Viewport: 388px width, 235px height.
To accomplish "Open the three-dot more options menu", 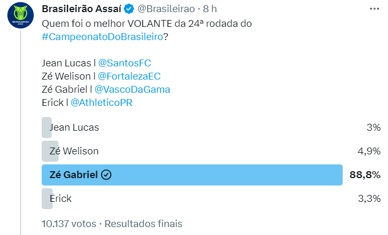I will [374, 9].
